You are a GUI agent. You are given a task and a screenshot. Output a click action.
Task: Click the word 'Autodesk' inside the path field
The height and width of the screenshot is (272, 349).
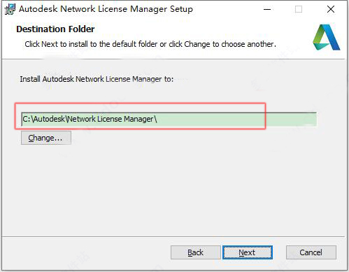[x=49, y=119]
